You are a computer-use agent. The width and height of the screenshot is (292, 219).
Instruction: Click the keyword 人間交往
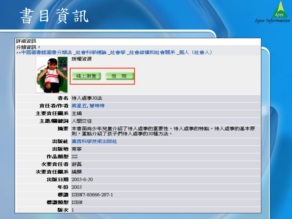pos(82,121)
